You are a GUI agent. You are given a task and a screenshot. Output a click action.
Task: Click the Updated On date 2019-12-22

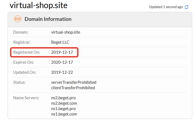pos(62,72)
